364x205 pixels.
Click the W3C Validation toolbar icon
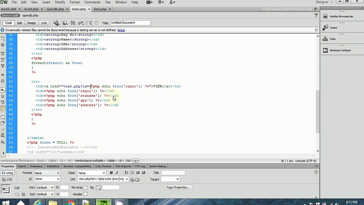tap(81, 23)
